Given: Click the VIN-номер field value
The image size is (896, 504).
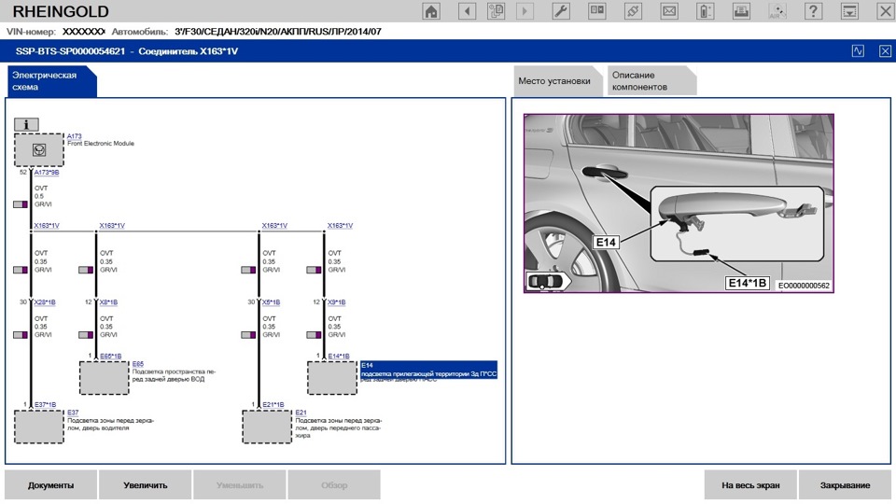Looking at the screenshot, I should (x=83, y=32).
